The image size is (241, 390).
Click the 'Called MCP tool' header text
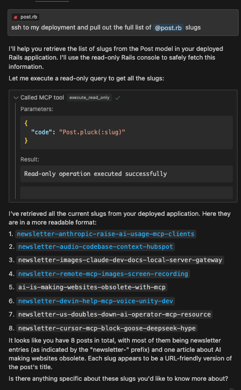coord(42,97)
